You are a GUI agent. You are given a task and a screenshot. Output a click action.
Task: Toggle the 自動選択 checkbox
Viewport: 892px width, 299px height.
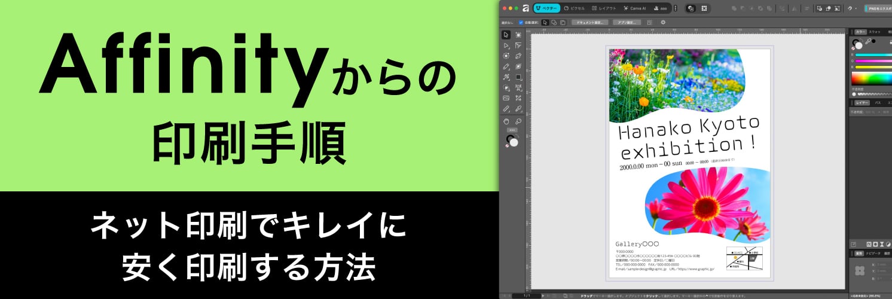521,23
